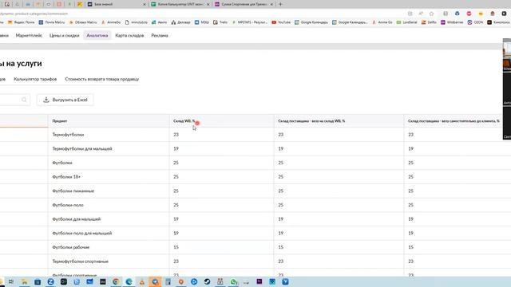Open the Облако Mail.ru bookmark
511x287 pixels.
click(x=83, y=22)
